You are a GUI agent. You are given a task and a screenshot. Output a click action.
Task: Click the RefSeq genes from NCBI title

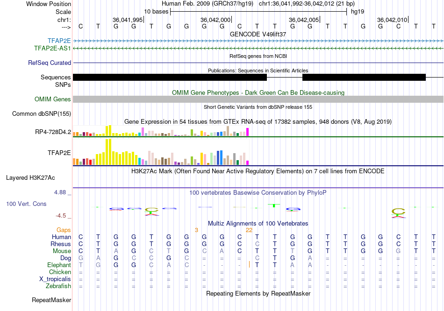point(258,56)
